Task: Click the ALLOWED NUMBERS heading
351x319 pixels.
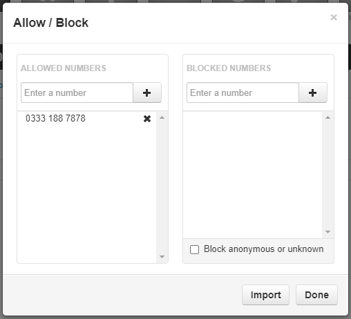Action: [x=64, y=68]
